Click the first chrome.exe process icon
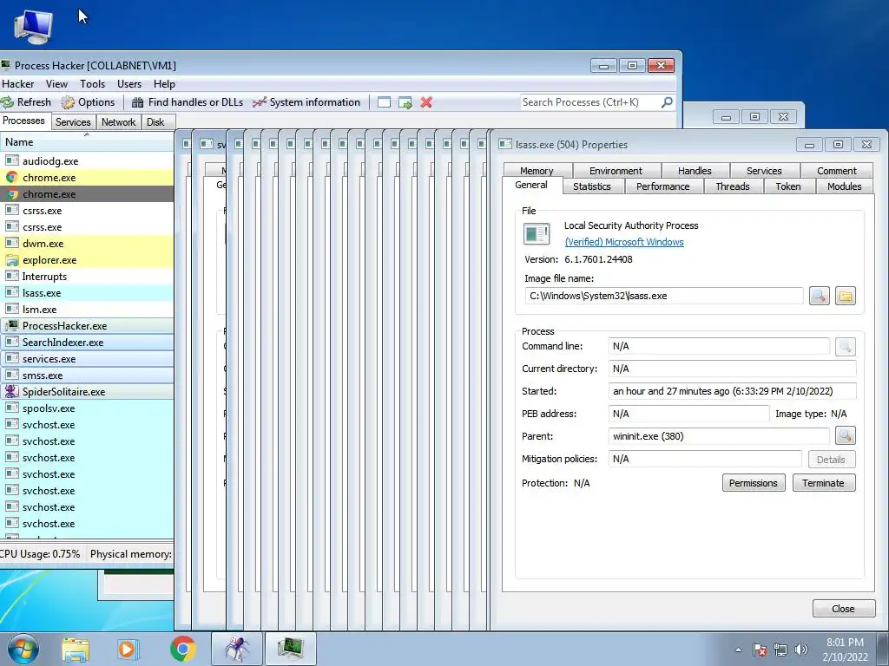The height and width of the screenshot is (666, 889). (12, 177)
